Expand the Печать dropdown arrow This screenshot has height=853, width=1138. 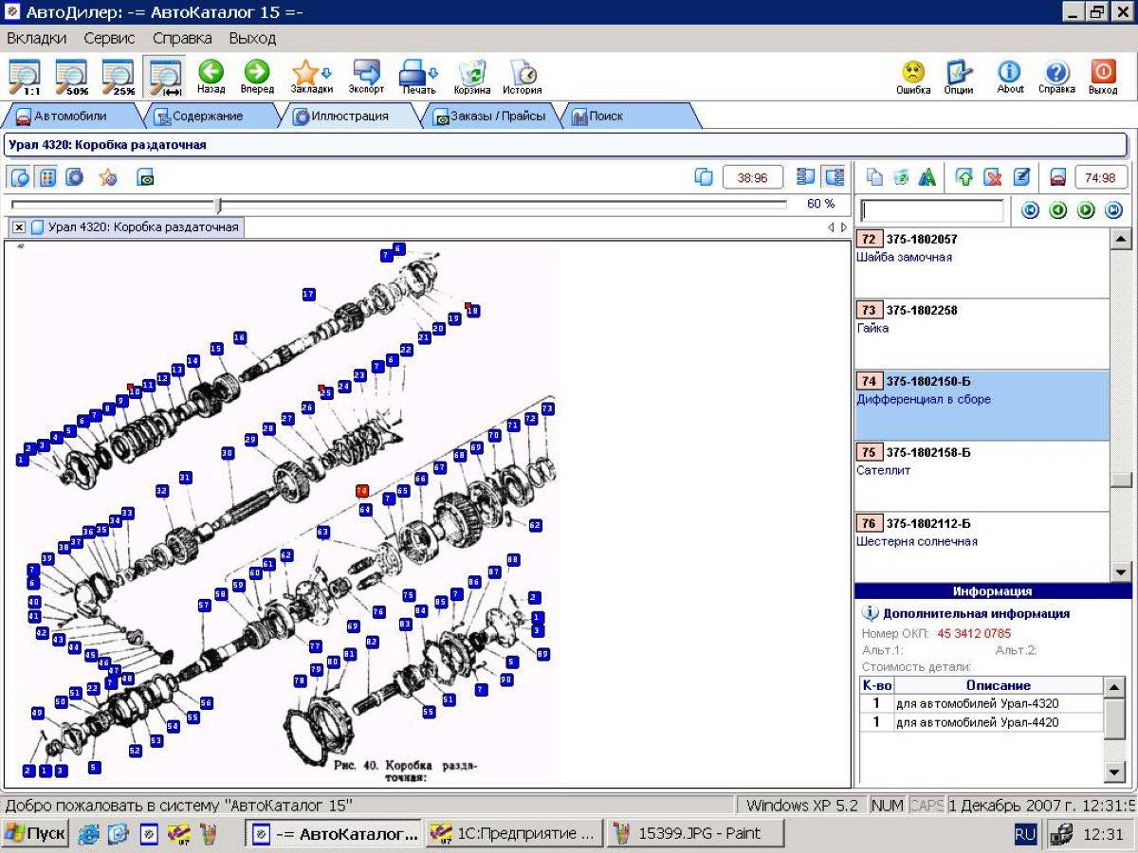[x=433, y=73]
